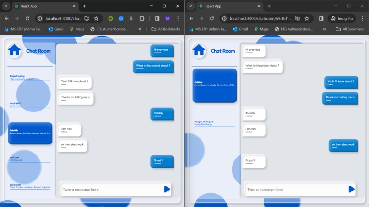This screenshot has height=207, width=369.
Task: Toggle side panel in right Incognito window
Action: 321,18
